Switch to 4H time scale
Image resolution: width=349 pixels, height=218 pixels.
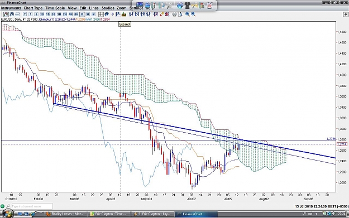[x=70, y=14]
